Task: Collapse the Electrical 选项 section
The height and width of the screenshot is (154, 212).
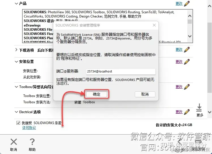Action: pos(16,112)
